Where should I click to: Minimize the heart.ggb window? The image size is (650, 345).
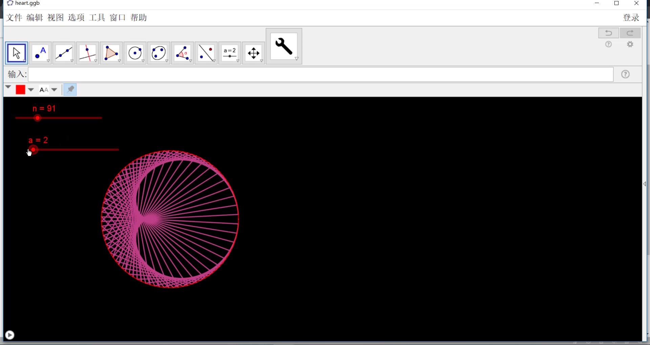pos(597,3)
